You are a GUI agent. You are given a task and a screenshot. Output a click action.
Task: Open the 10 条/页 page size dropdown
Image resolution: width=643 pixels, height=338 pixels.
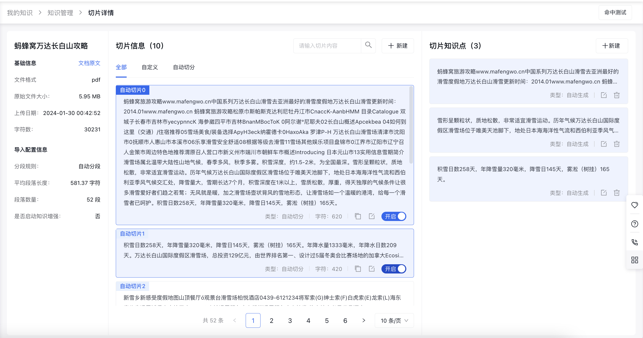[x=394, y=320]
